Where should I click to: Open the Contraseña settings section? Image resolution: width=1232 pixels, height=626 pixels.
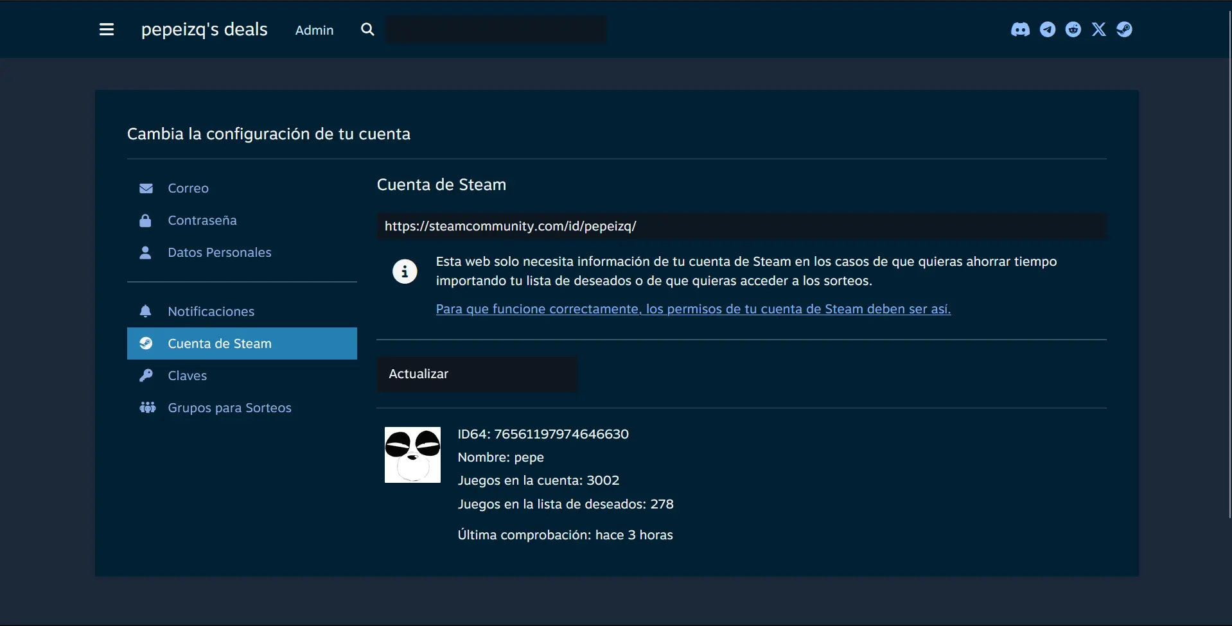[202, 220]
